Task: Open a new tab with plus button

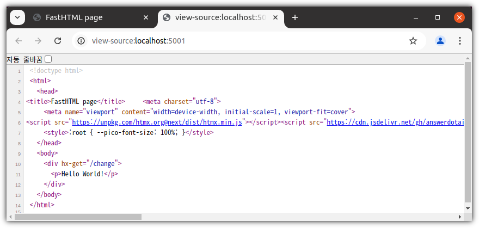Action: (295, 18)
